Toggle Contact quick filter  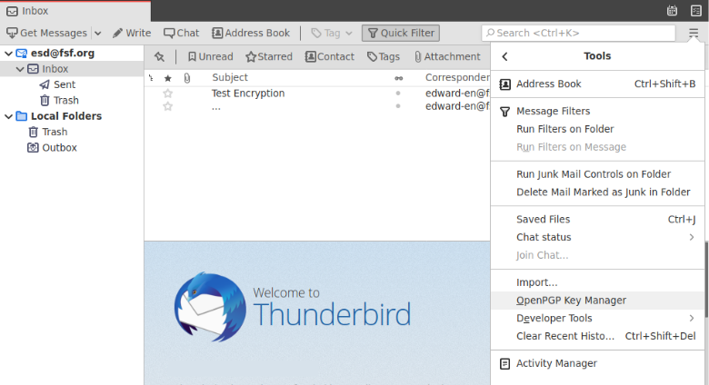pyautogui.click(x=330, y=56)
